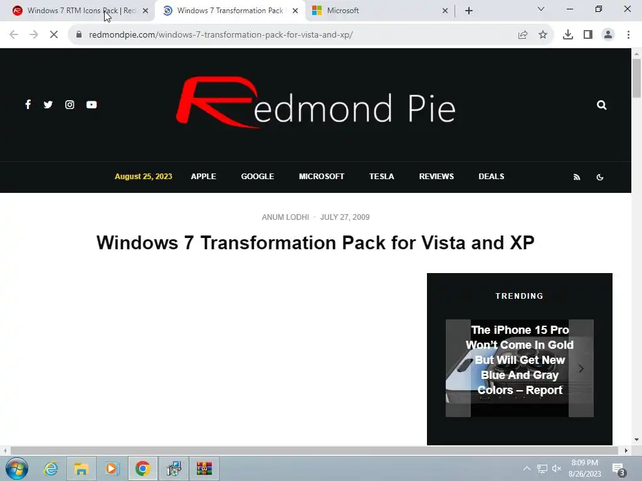Open the installer program taskbar icon
Screen dimensions: 642x481
point(174,468)
